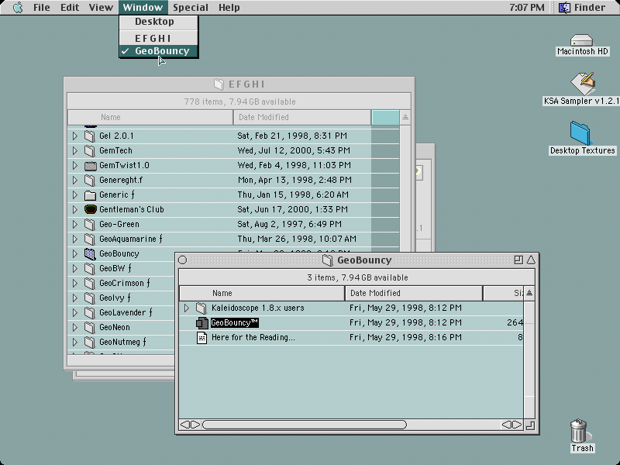Select the GeoBouncy folder icon in E F G H I list
This screenshot has height=465, width=620.
[x=90, y=254]
